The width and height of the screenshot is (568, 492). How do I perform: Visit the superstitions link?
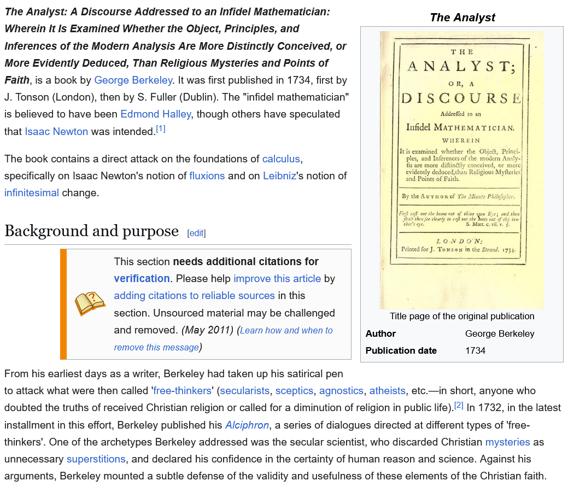pos(96,459)
